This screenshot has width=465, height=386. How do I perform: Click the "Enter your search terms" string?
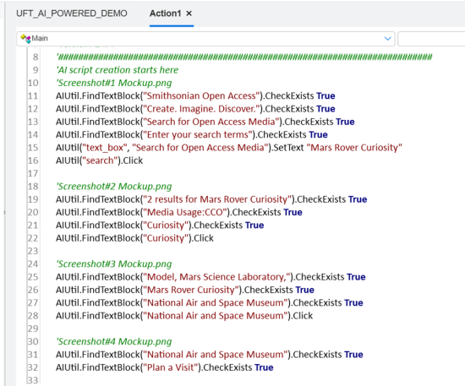tap(198, 135)
